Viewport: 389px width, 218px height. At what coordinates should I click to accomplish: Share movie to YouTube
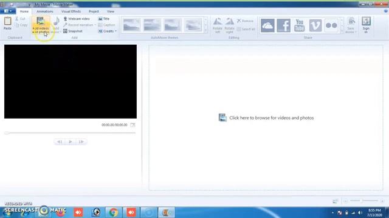[x=300, y=25]
